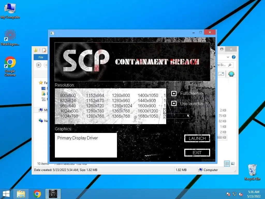Select the 1680x1050 resolution
This screenshot has width=265, height=199.
[148, 116]
